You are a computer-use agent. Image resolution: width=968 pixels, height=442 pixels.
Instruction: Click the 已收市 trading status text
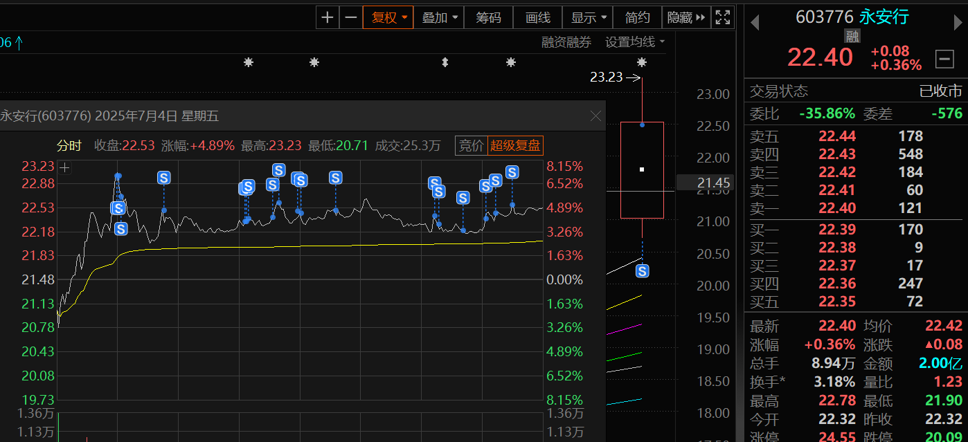point(940,91)
